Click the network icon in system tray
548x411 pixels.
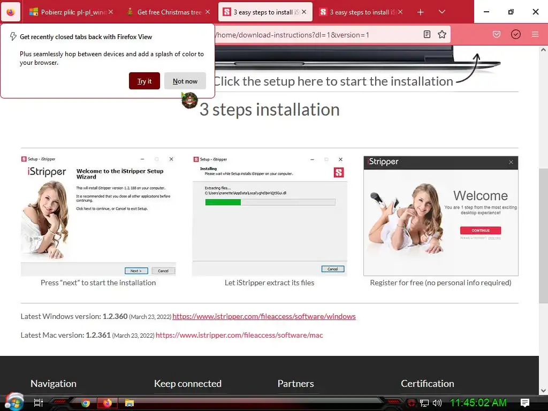pos(424,403)
